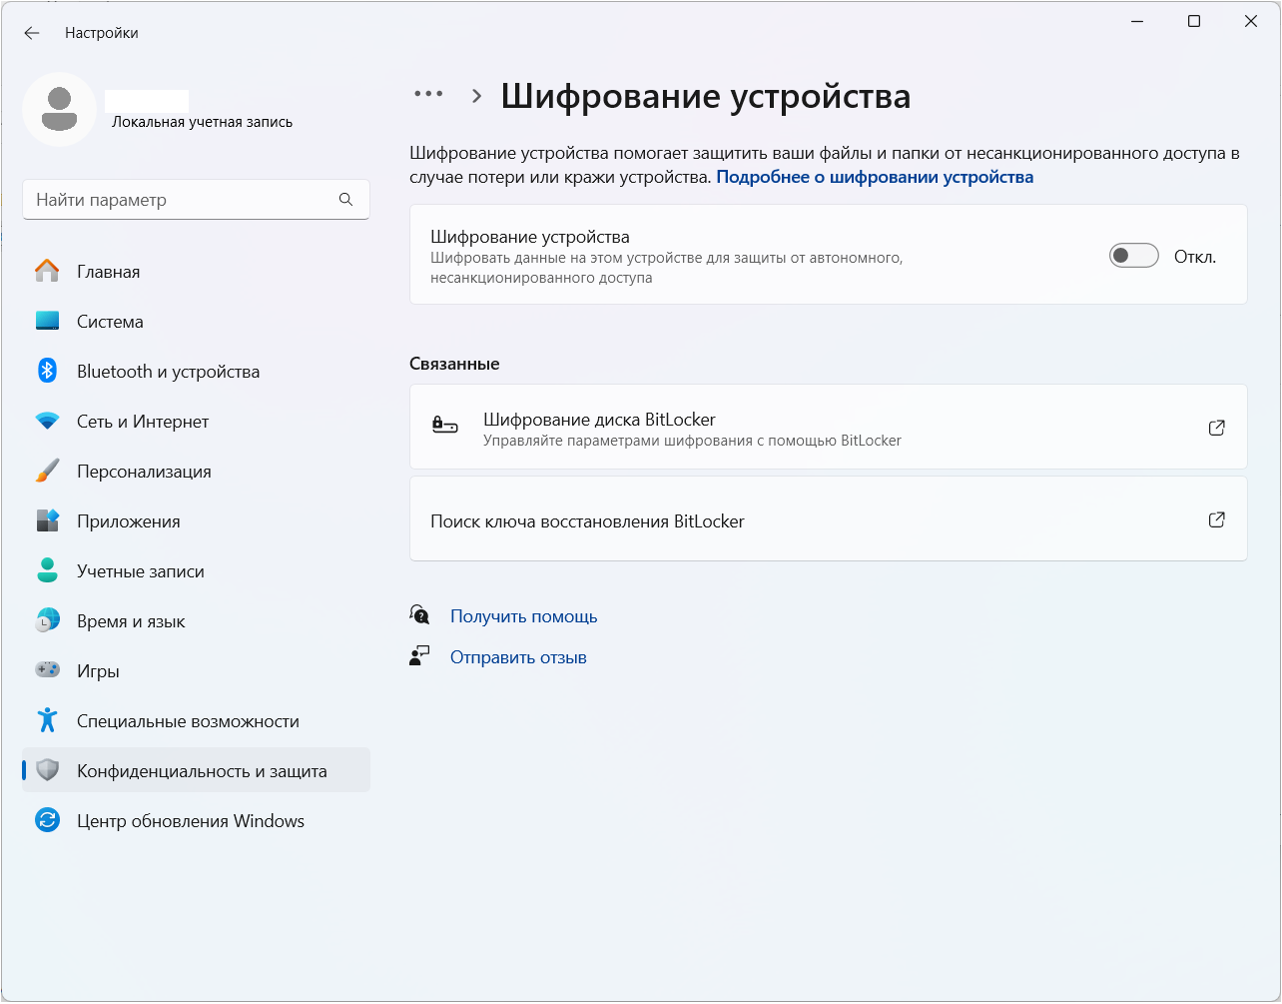Enable the Шифрование устройства toggle
The height and width of the screenshot is (1004, 1282).
point(1133,256)
